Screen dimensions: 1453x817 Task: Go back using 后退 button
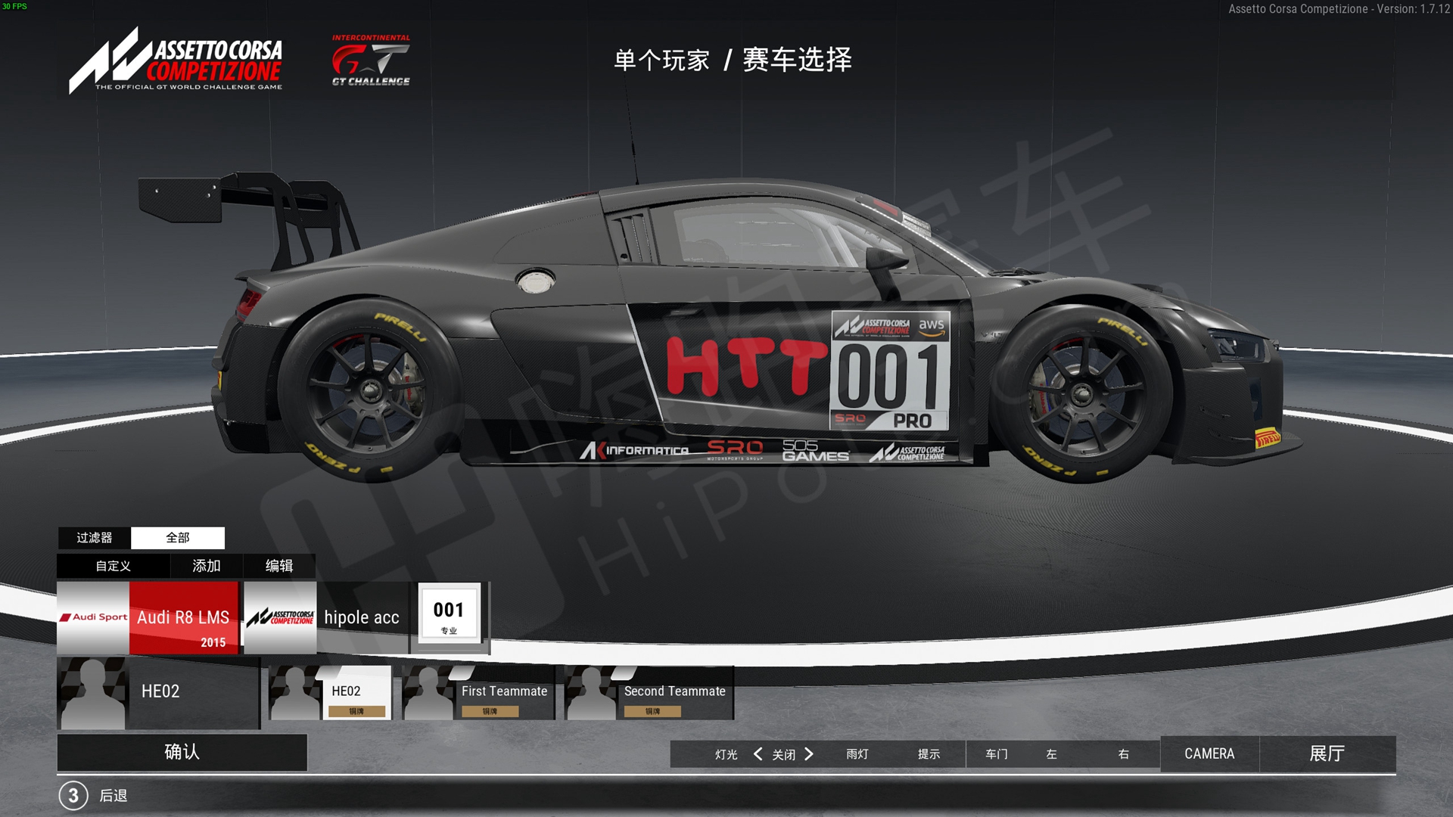point(114,796)
